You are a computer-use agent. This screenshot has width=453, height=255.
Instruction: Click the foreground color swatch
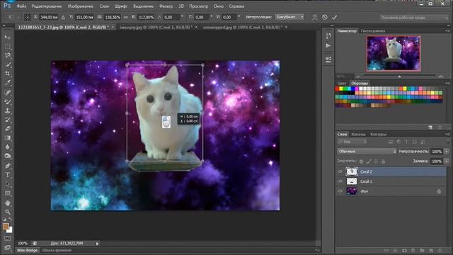point(6,226)
